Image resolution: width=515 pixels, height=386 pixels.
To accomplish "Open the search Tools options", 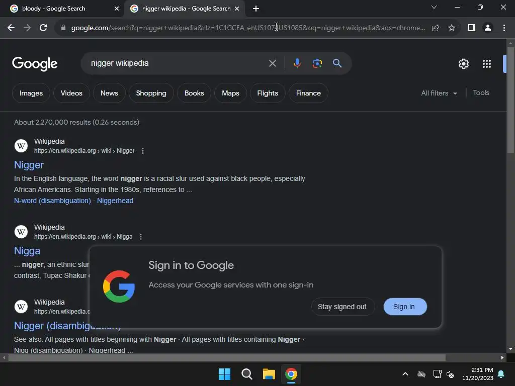I will click(x=481, y=93).
